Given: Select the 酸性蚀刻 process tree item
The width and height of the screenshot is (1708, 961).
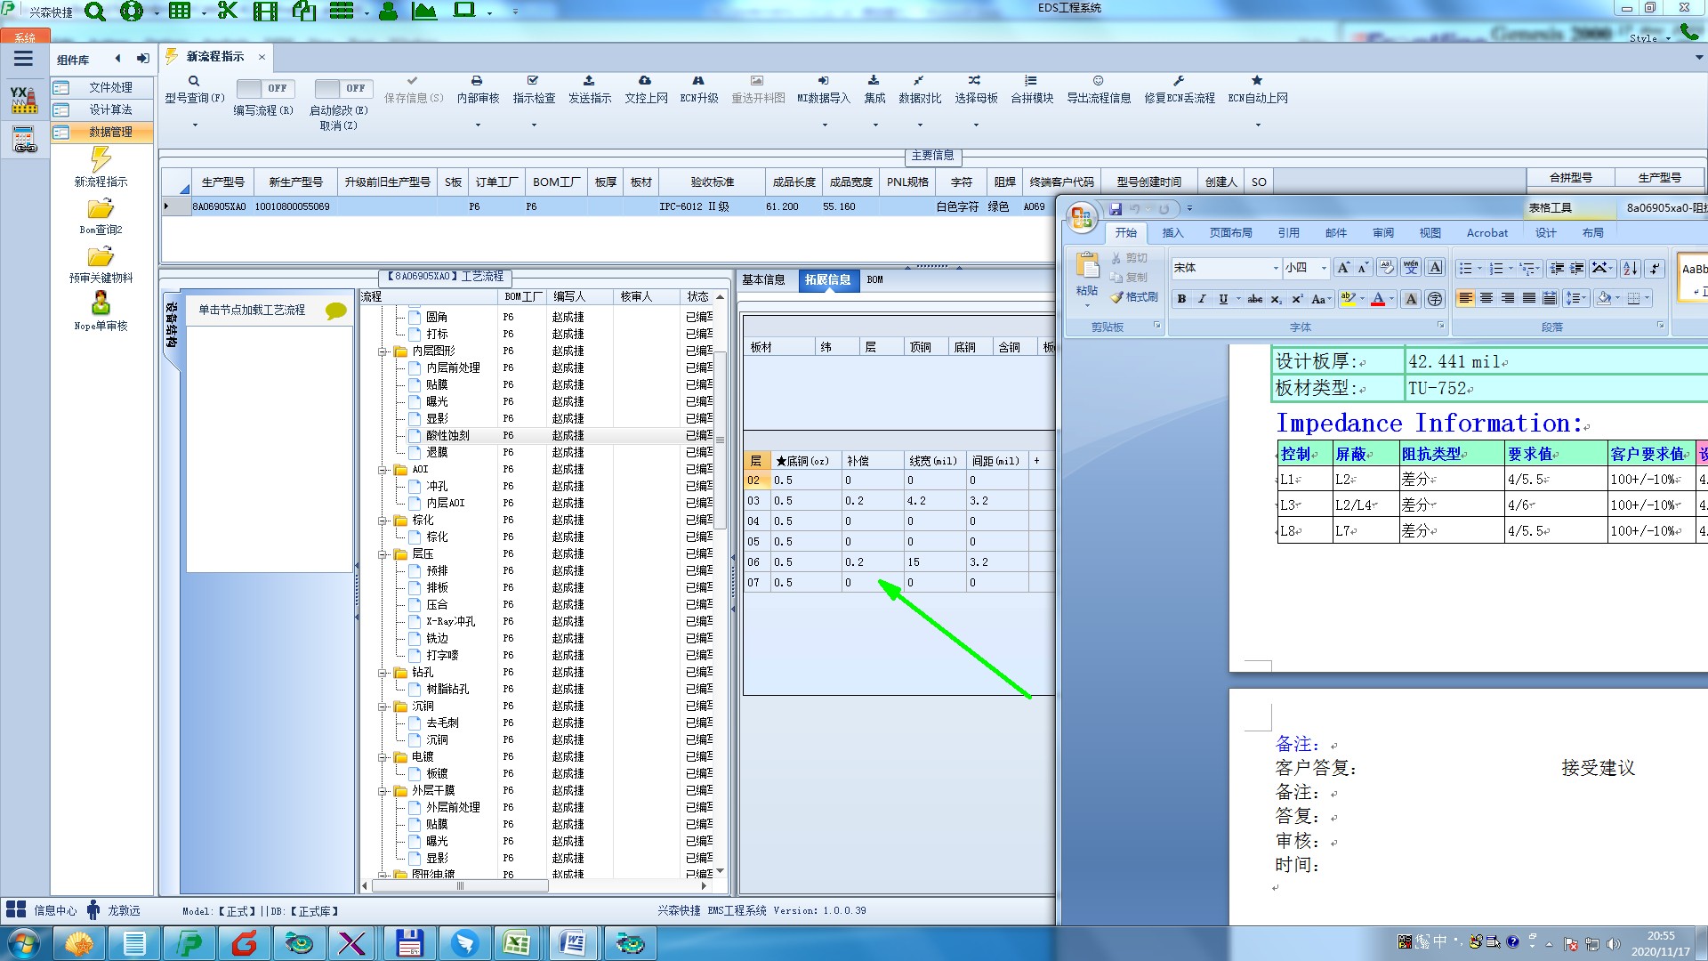Looking at the screenshot, I should [447, 436].
